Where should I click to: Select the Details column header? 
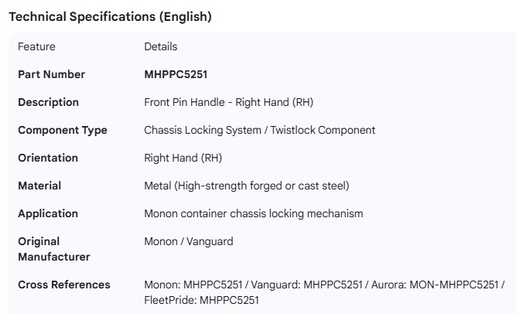(x=160, y=46)
